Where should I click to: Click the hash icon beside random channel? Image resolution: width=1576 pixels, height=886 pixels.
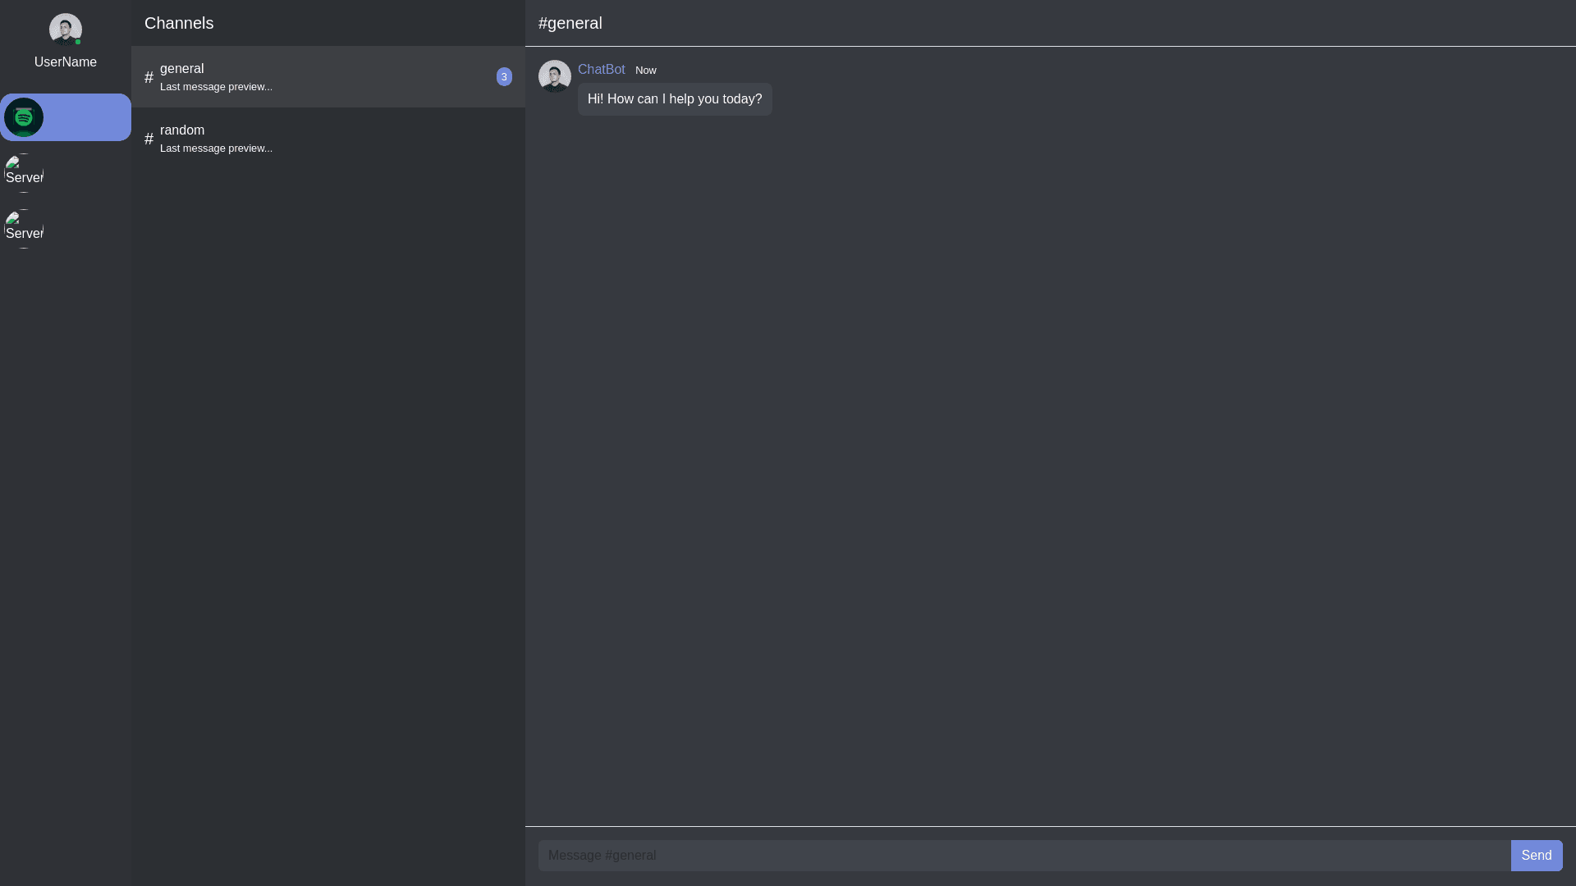tap(149, 139)
